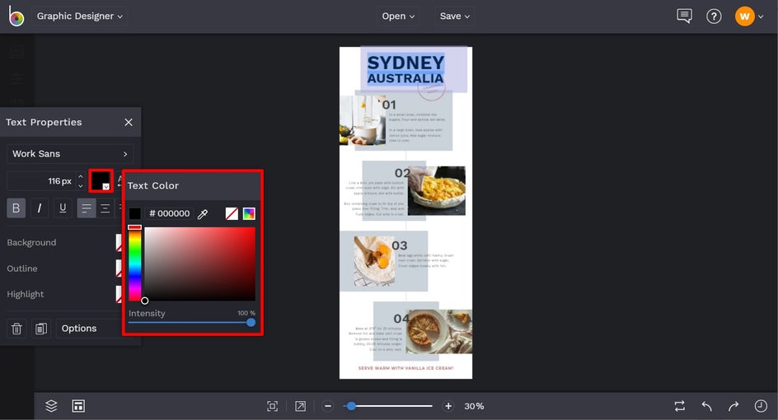Open the Save menu
This screenshot has width=778, height=420.
point(454,16)
